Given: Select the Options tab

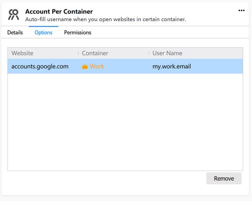Looking at the screenshot, I should point(44,32).
